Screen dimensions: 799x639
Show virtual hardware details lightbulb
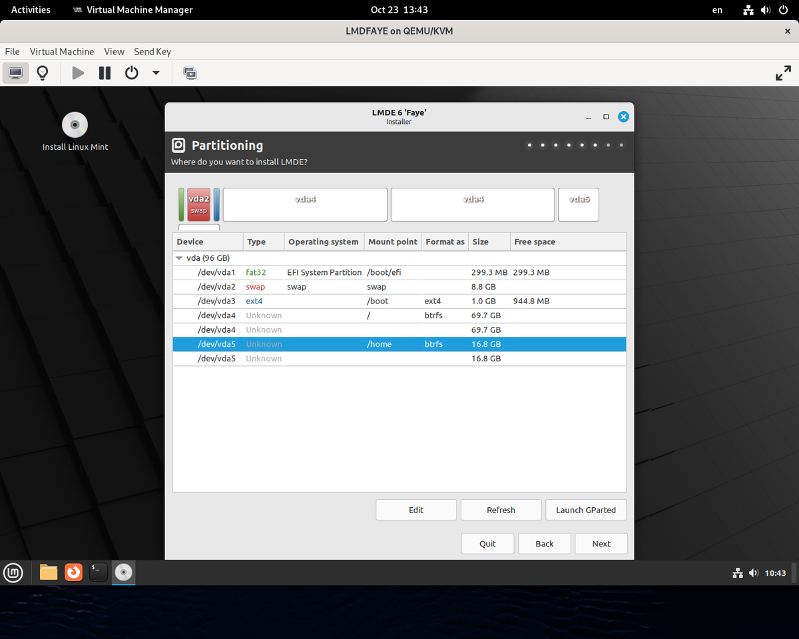[x=43, y=73]
